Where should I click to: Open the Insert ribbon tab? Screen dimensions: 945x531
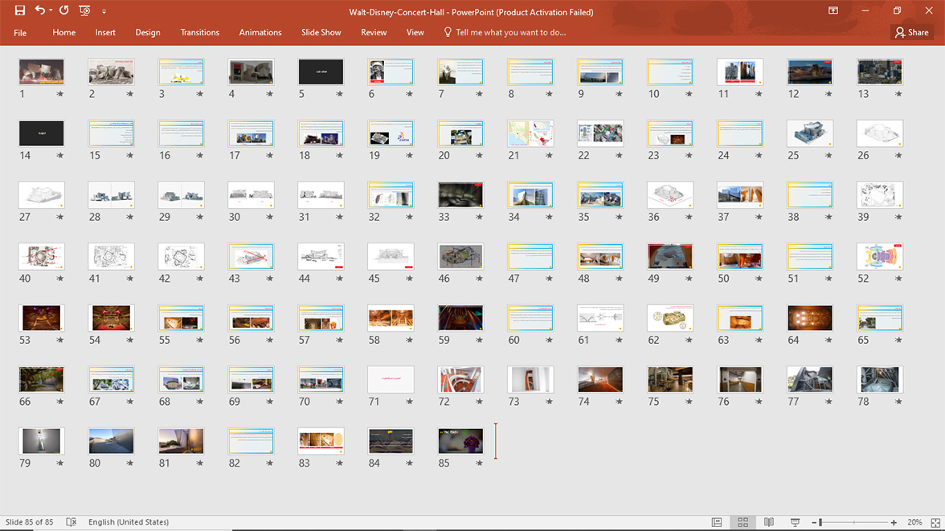[x=105, y=33]
